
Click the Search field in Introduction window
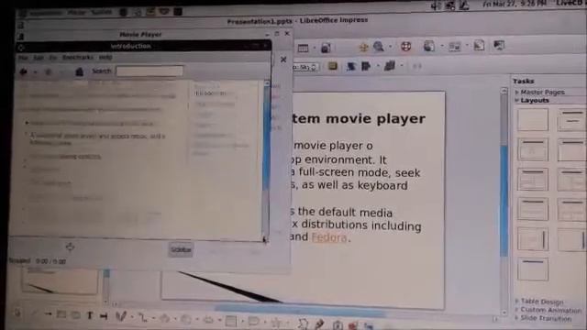150,71
